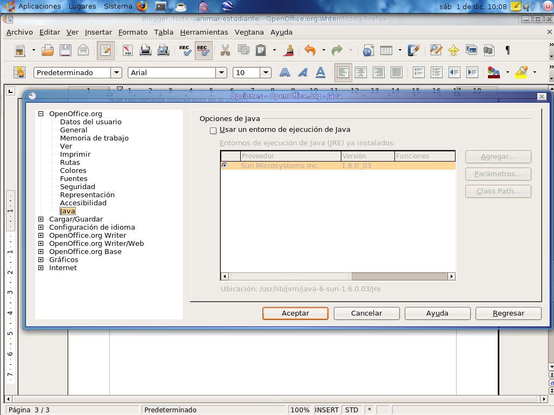
Task: Open terminal from the top panel
Action: tap(161, 6)
